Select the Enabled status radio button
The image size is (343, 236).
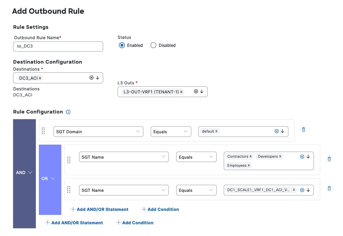[122, 45]
